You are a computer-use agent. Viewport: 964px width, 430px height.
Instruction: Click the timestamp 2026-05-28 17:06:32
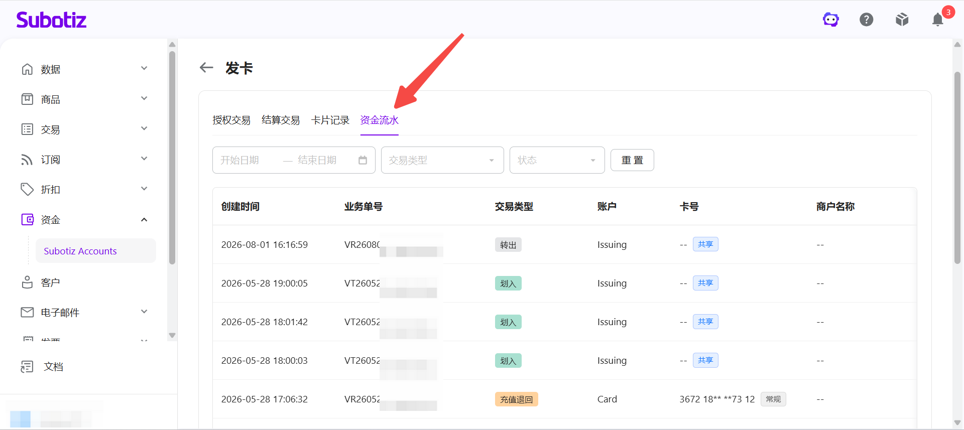265,399
